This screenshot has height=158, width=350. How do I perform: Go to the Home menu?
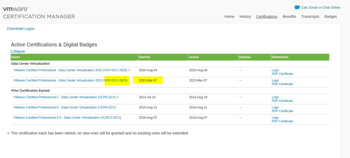pos(229,17)
